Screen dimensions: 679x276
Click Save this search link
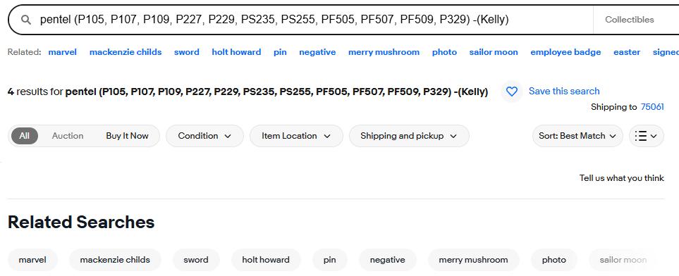click(x=564, y=92)
